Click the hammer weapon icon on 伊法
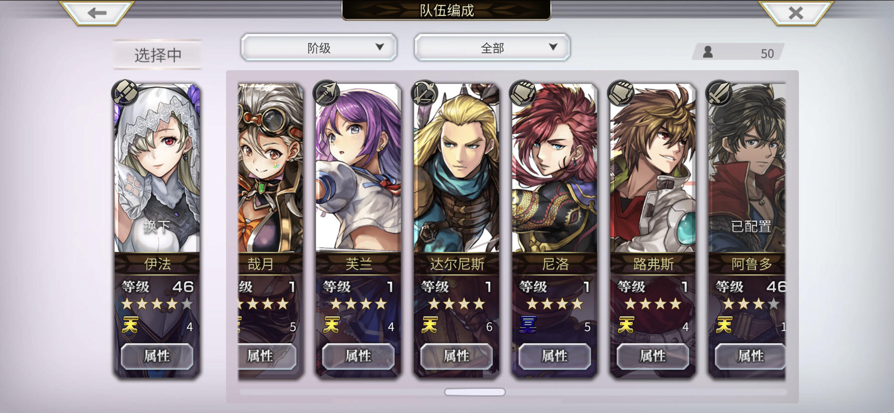The height and width of the screenshot is (413, 894). point(125,92)
